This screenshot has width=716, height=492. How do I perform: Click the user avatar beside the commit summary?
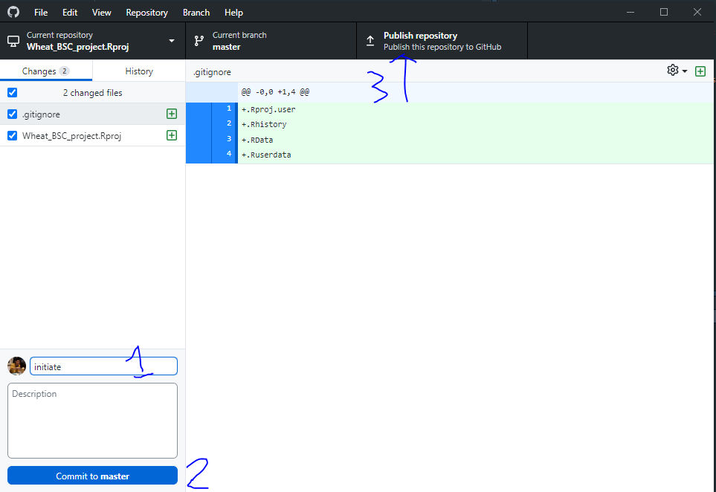tap(16, 366)
